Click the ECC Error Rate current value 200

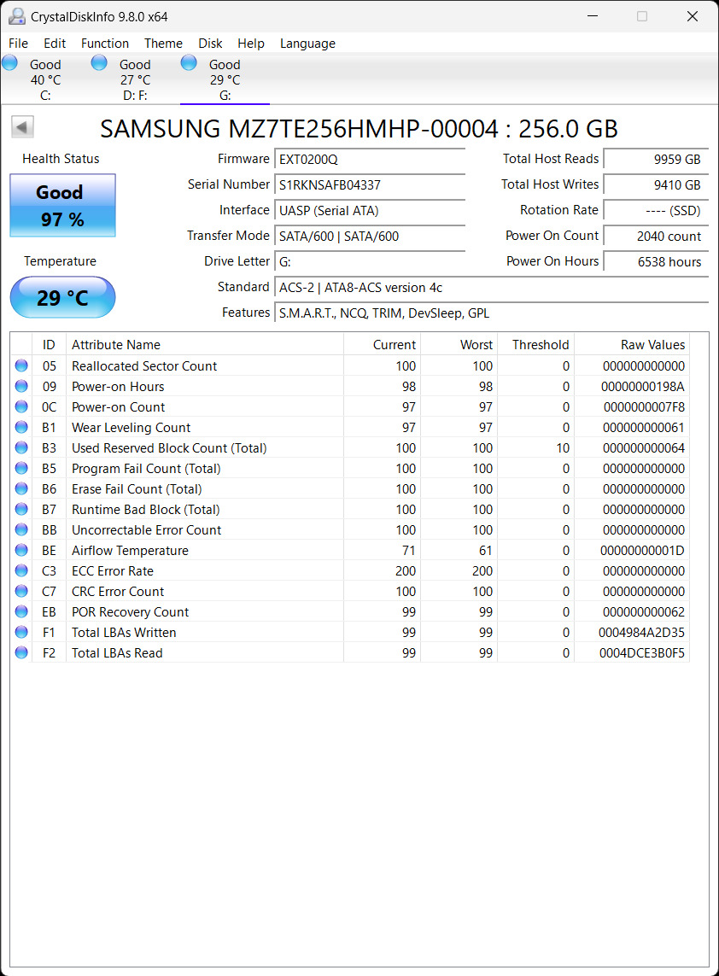[x=406, y=570]
